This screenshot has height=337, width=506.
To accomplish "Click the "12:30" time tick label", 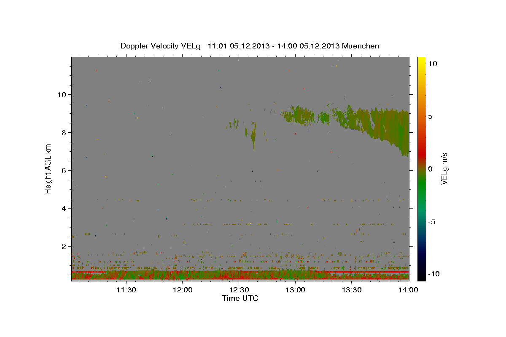I will coord(239,290).
